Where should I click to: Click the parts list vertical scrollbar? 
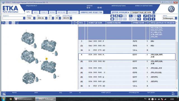coord(176,56)
